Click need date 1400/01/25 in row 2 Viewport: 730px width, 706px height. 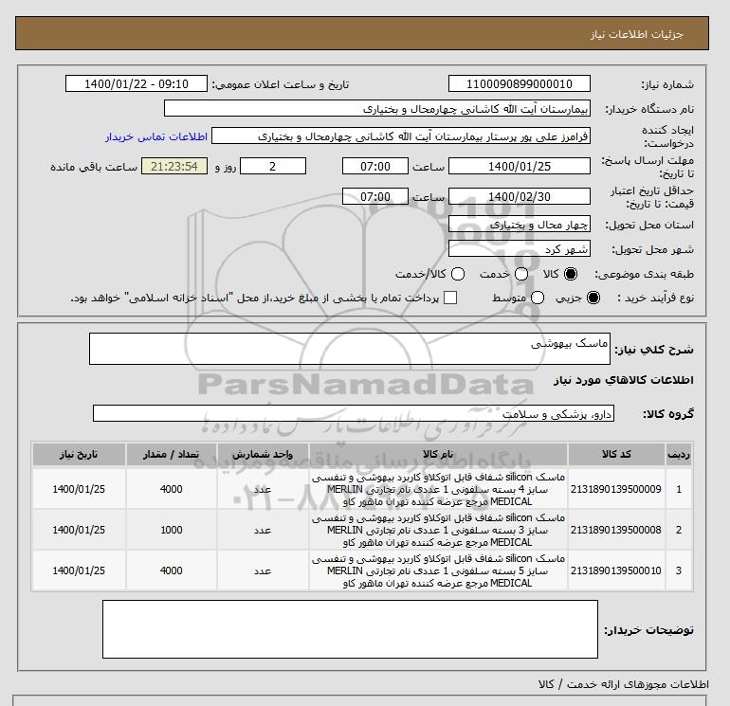[79, 530]
